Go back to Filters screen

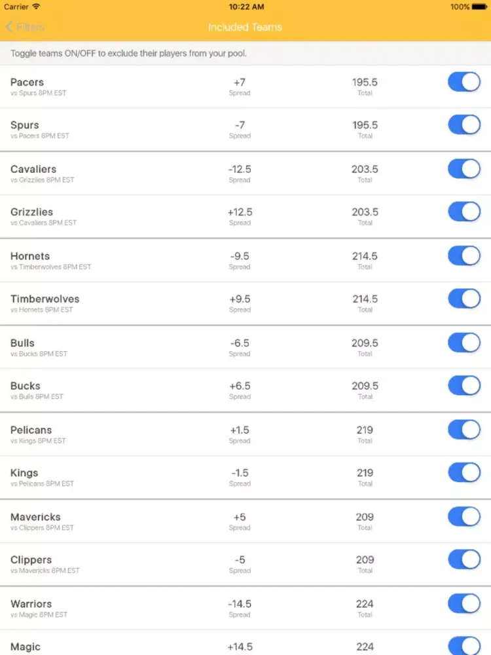(x=25, y=28)
